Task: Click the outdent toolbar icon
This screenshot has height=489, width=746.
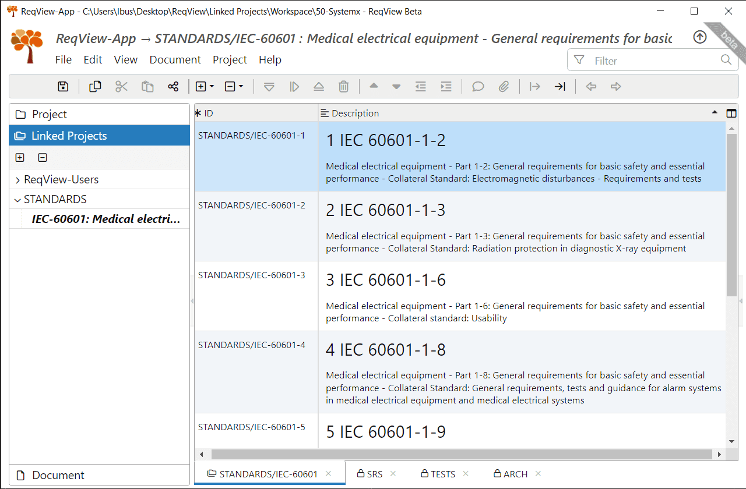Action: (421, 87)
